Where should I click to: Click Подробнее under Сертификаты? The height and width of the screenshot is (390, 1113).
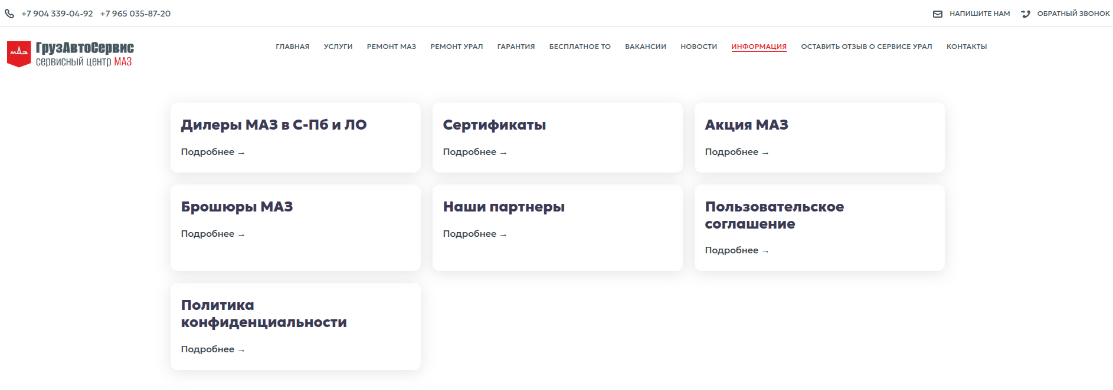(x=474, y=152)
